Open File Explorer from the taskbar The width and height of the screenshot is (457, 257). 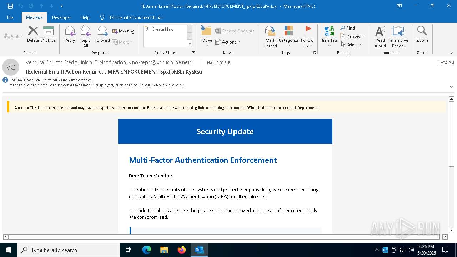tap(164, 250)
